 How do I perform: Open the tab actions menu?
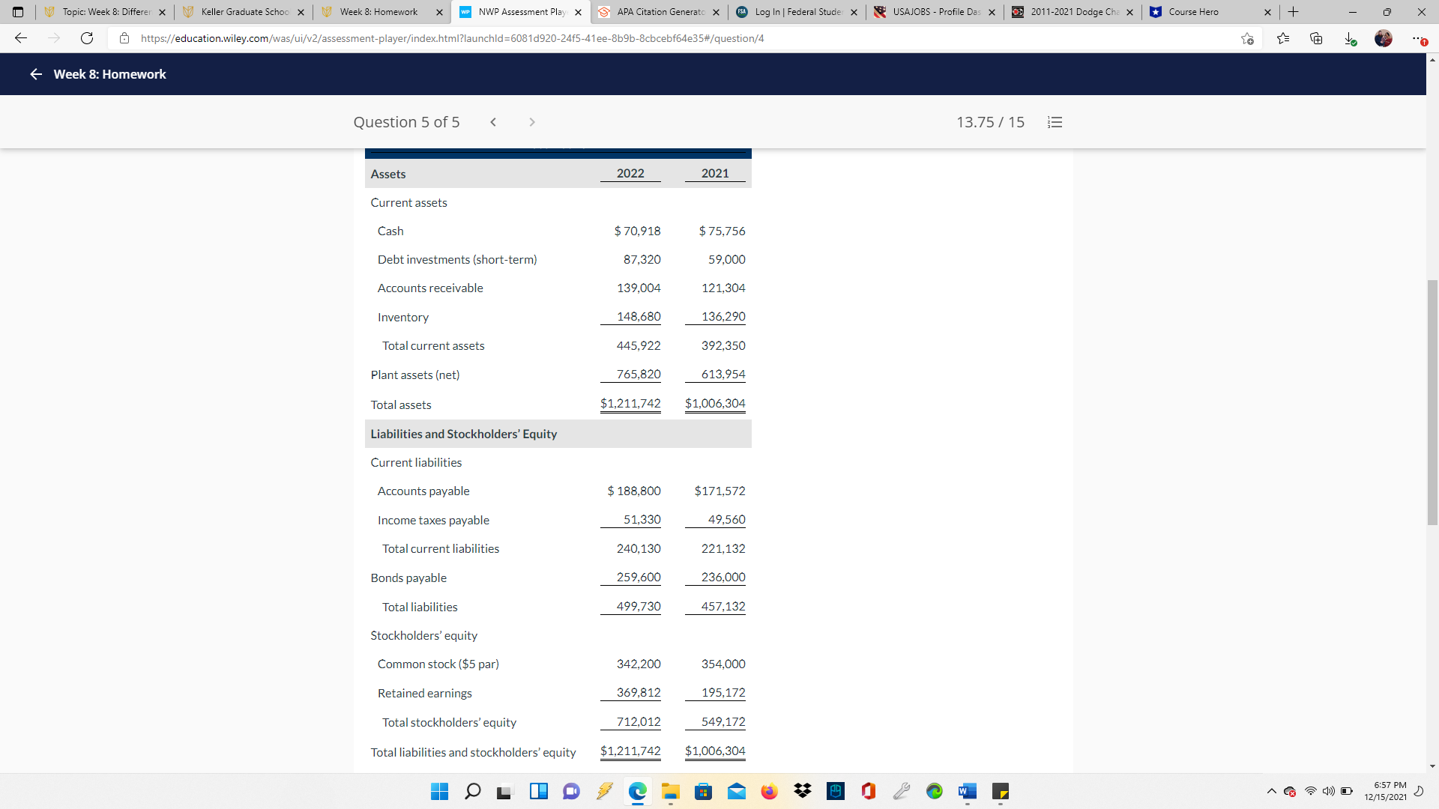pyautogui.click(x=18, y=12)
